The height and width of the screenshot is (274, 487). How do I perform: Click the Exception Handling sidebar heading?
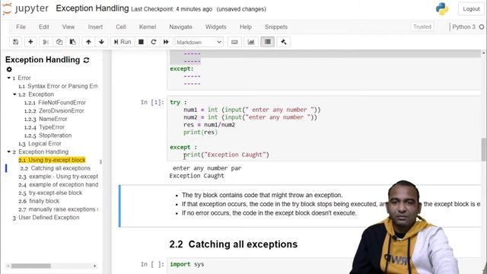(43, 59)
